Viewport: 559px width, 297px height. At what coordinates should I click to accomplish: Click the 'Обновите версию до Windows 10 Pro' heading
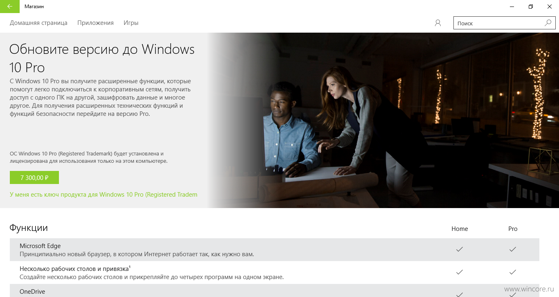[102, 58]
